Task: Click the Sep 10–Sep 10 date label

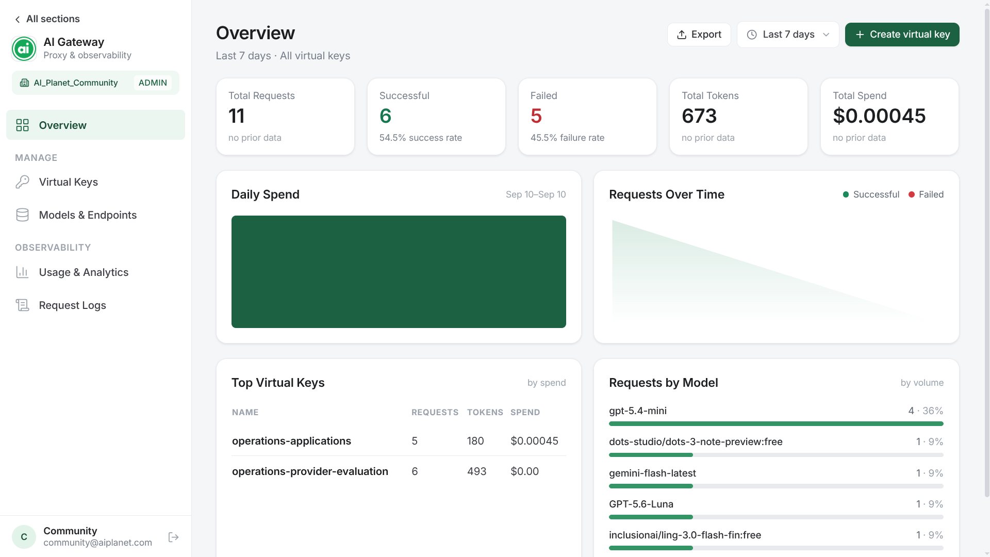Action: tap(536, 194)
